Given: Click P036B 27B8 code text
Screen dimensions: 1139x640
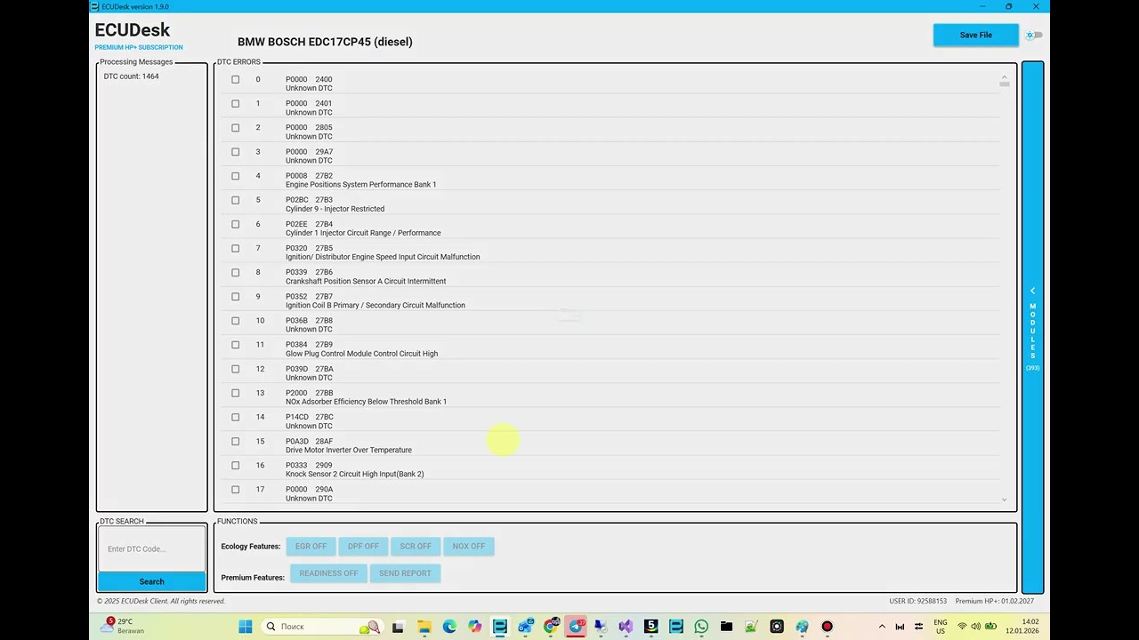Looking at the screenshot, I should click(x=309, y=321).
